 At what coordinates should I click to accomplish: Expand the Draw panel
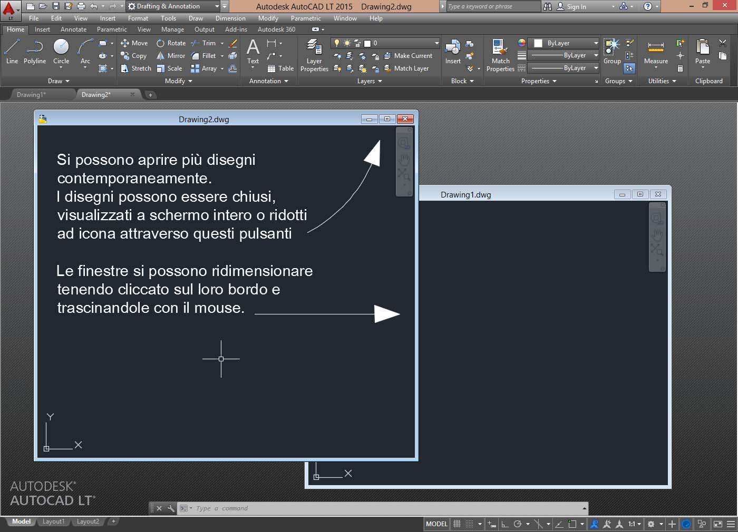59,81
